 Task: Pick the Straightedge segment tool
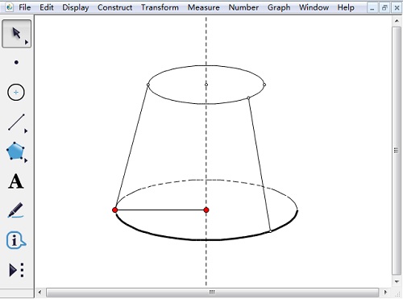16,123
